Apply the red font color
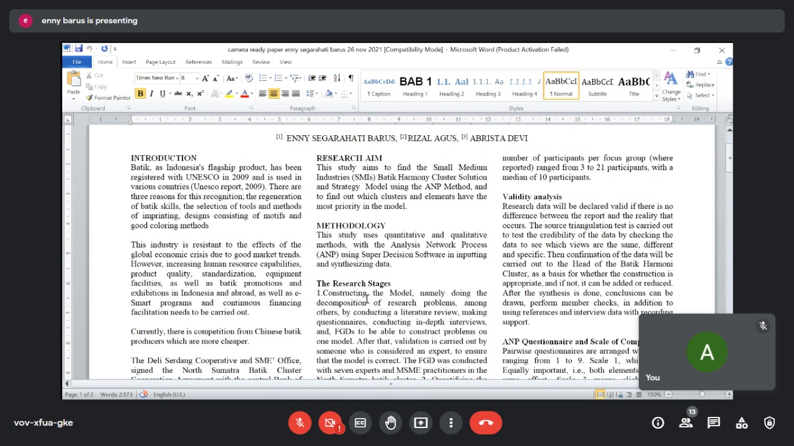 click(x=244, y=94)
